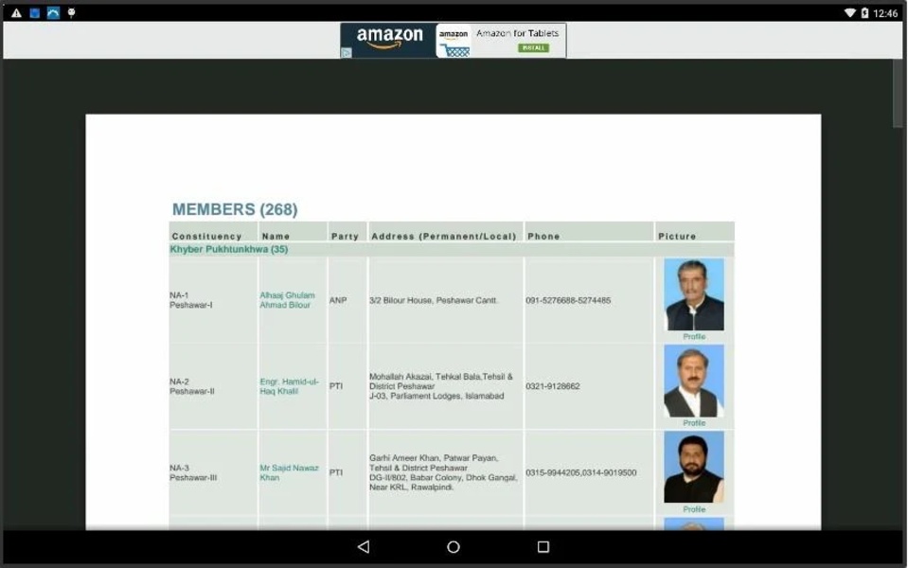Viewport: 908px width, 568px height.
Task: Click address starting Mohallah Akazai, Tehkal Bala
Action: 441,386
